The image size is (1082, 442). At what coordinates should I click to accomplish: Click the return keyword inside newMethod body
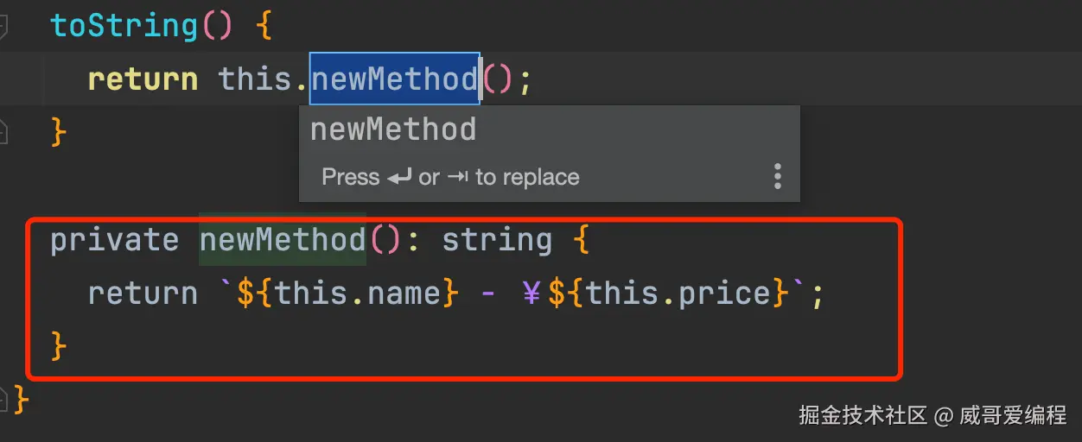click(x=143, y=294)
